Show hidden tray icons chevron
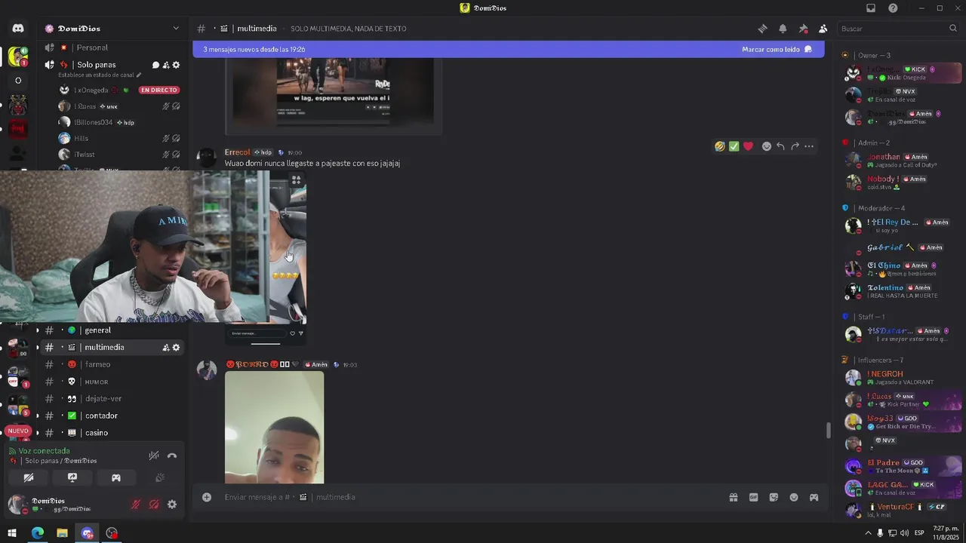This screenshot has height=543, width=966. [868, 533]
